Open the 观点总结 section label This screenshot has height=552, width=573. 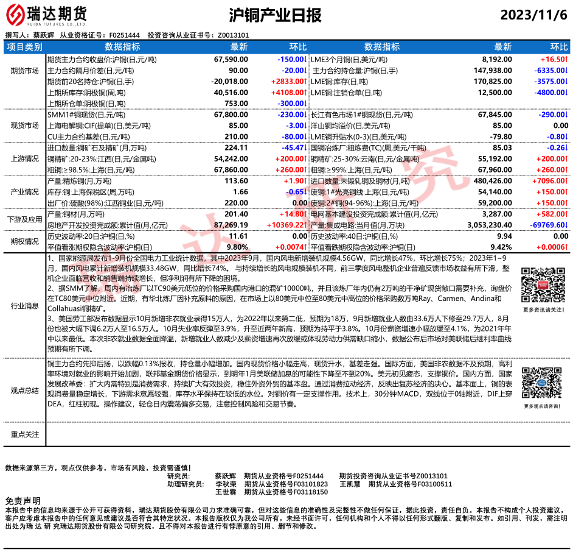point(24,391)
